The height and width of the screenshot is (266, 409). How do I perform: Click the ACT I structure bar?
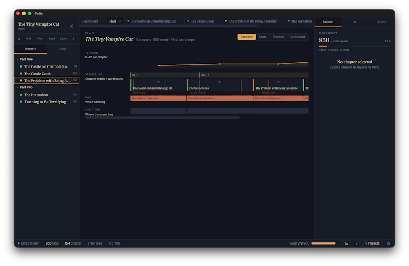pyautogui.click(x=165, y=75)
